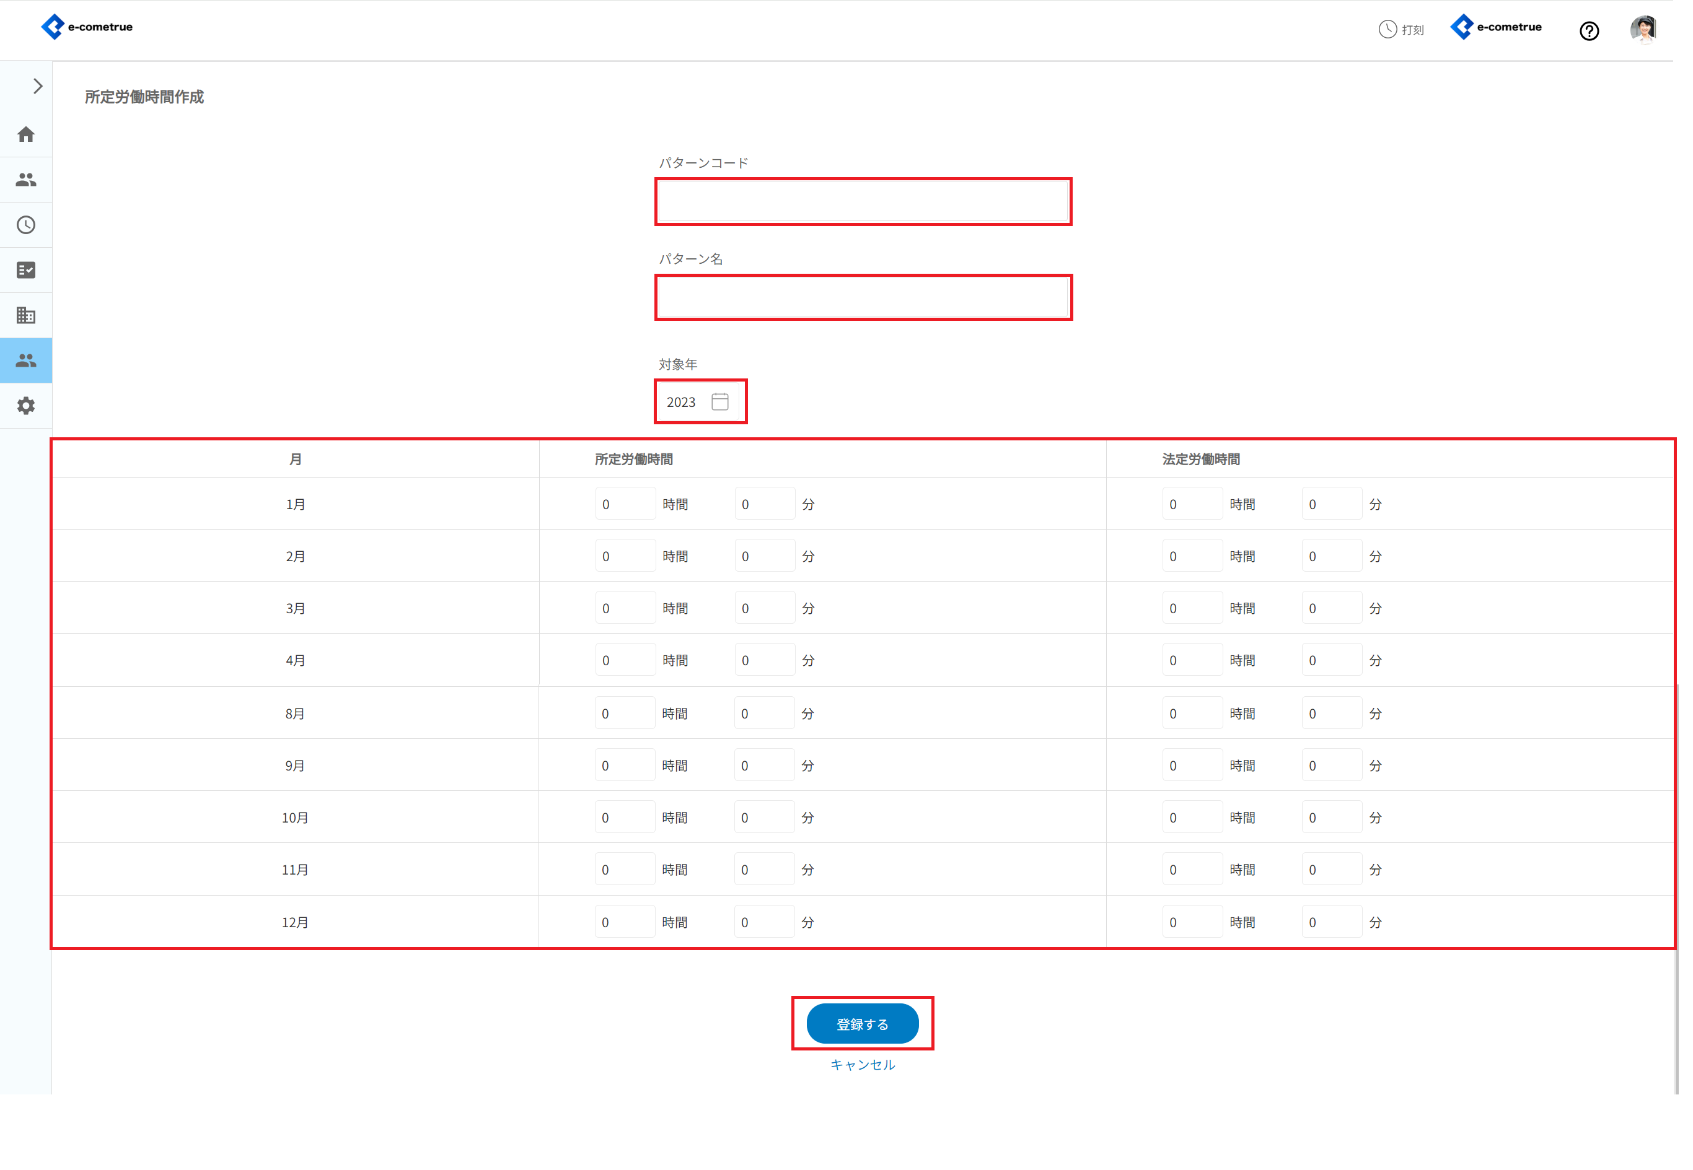Open the checklist approval icon in sidebar
This screenshot has height=1170, width=1693.
point(25,271)
